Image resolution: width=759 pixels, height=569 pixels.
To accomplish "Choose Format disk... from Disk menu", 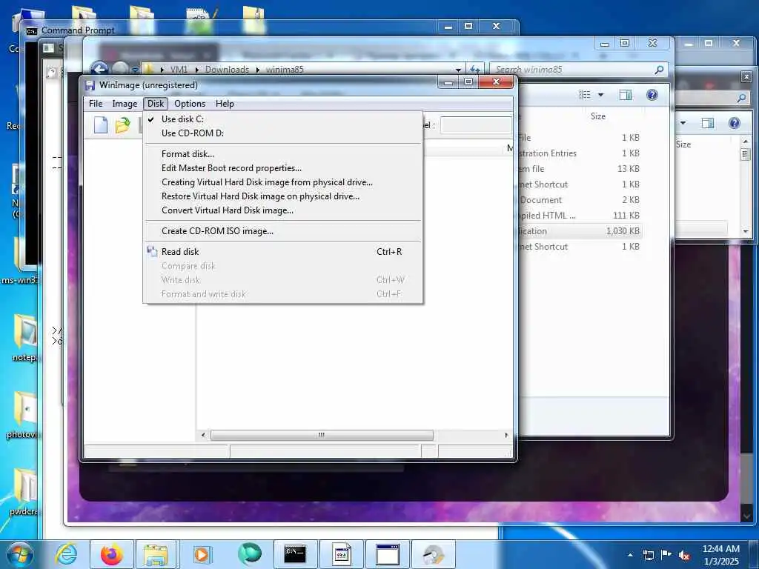I will 283,154.
